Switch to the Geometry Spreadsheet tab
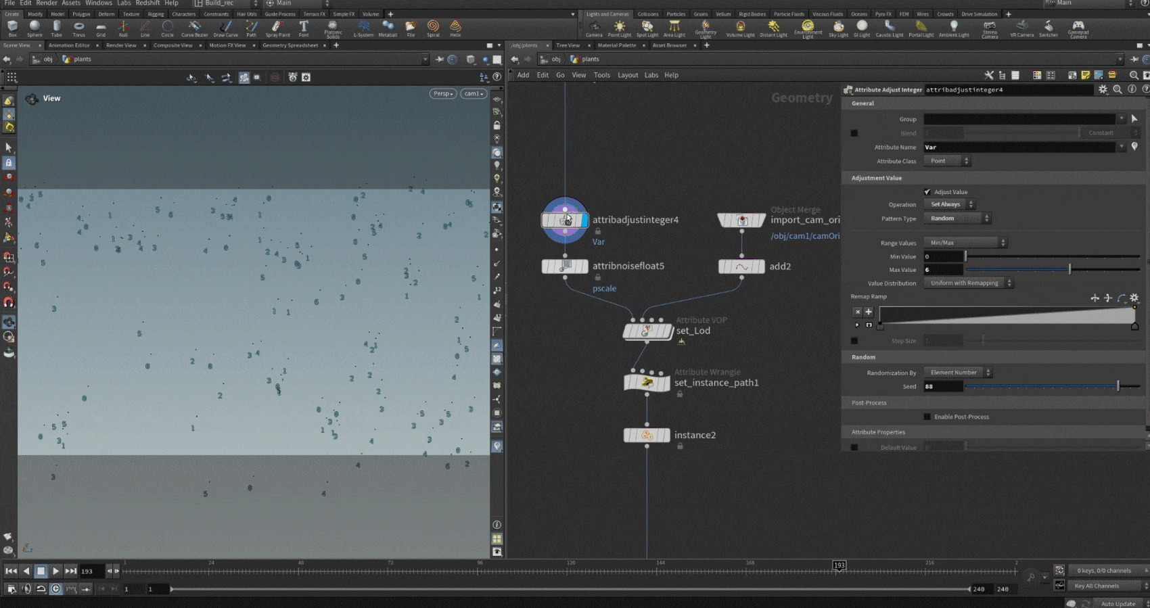Viewport: 1150px width, 608px height. (290, 45)
